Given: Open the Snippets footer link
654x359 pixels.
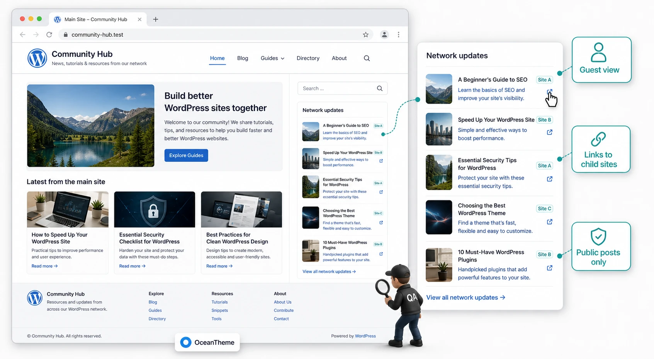Looking at the screenshot, I should pos(219,310).
